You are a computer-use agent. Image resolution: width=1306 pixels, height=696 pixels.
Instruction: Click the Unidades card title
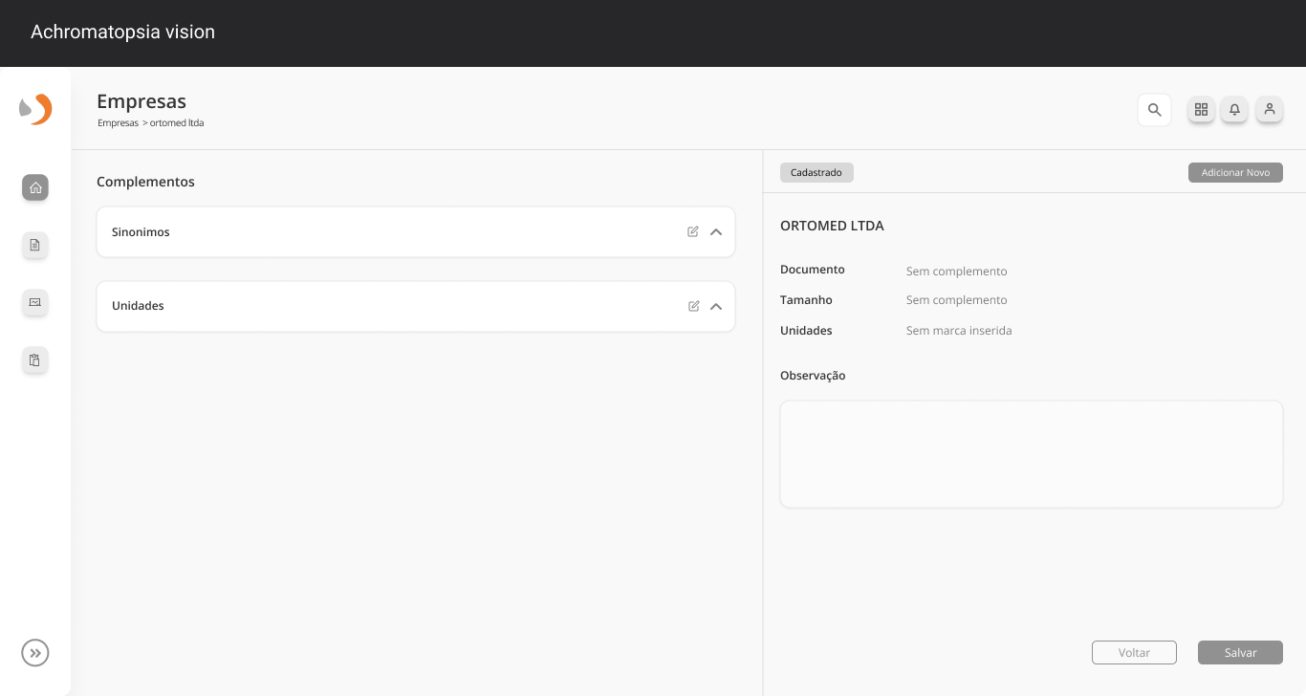138,306
